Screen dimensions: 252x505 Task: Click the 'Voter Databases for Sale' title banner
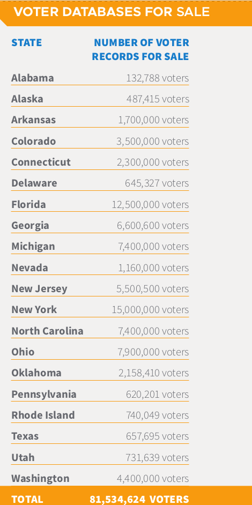126,13
